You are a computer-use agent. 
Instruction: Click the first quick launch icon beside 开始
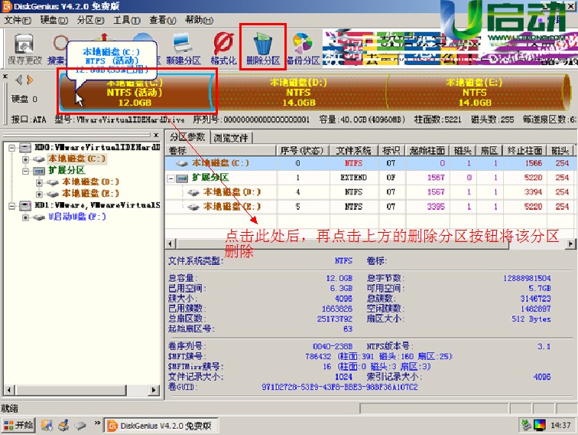point(47,425)
